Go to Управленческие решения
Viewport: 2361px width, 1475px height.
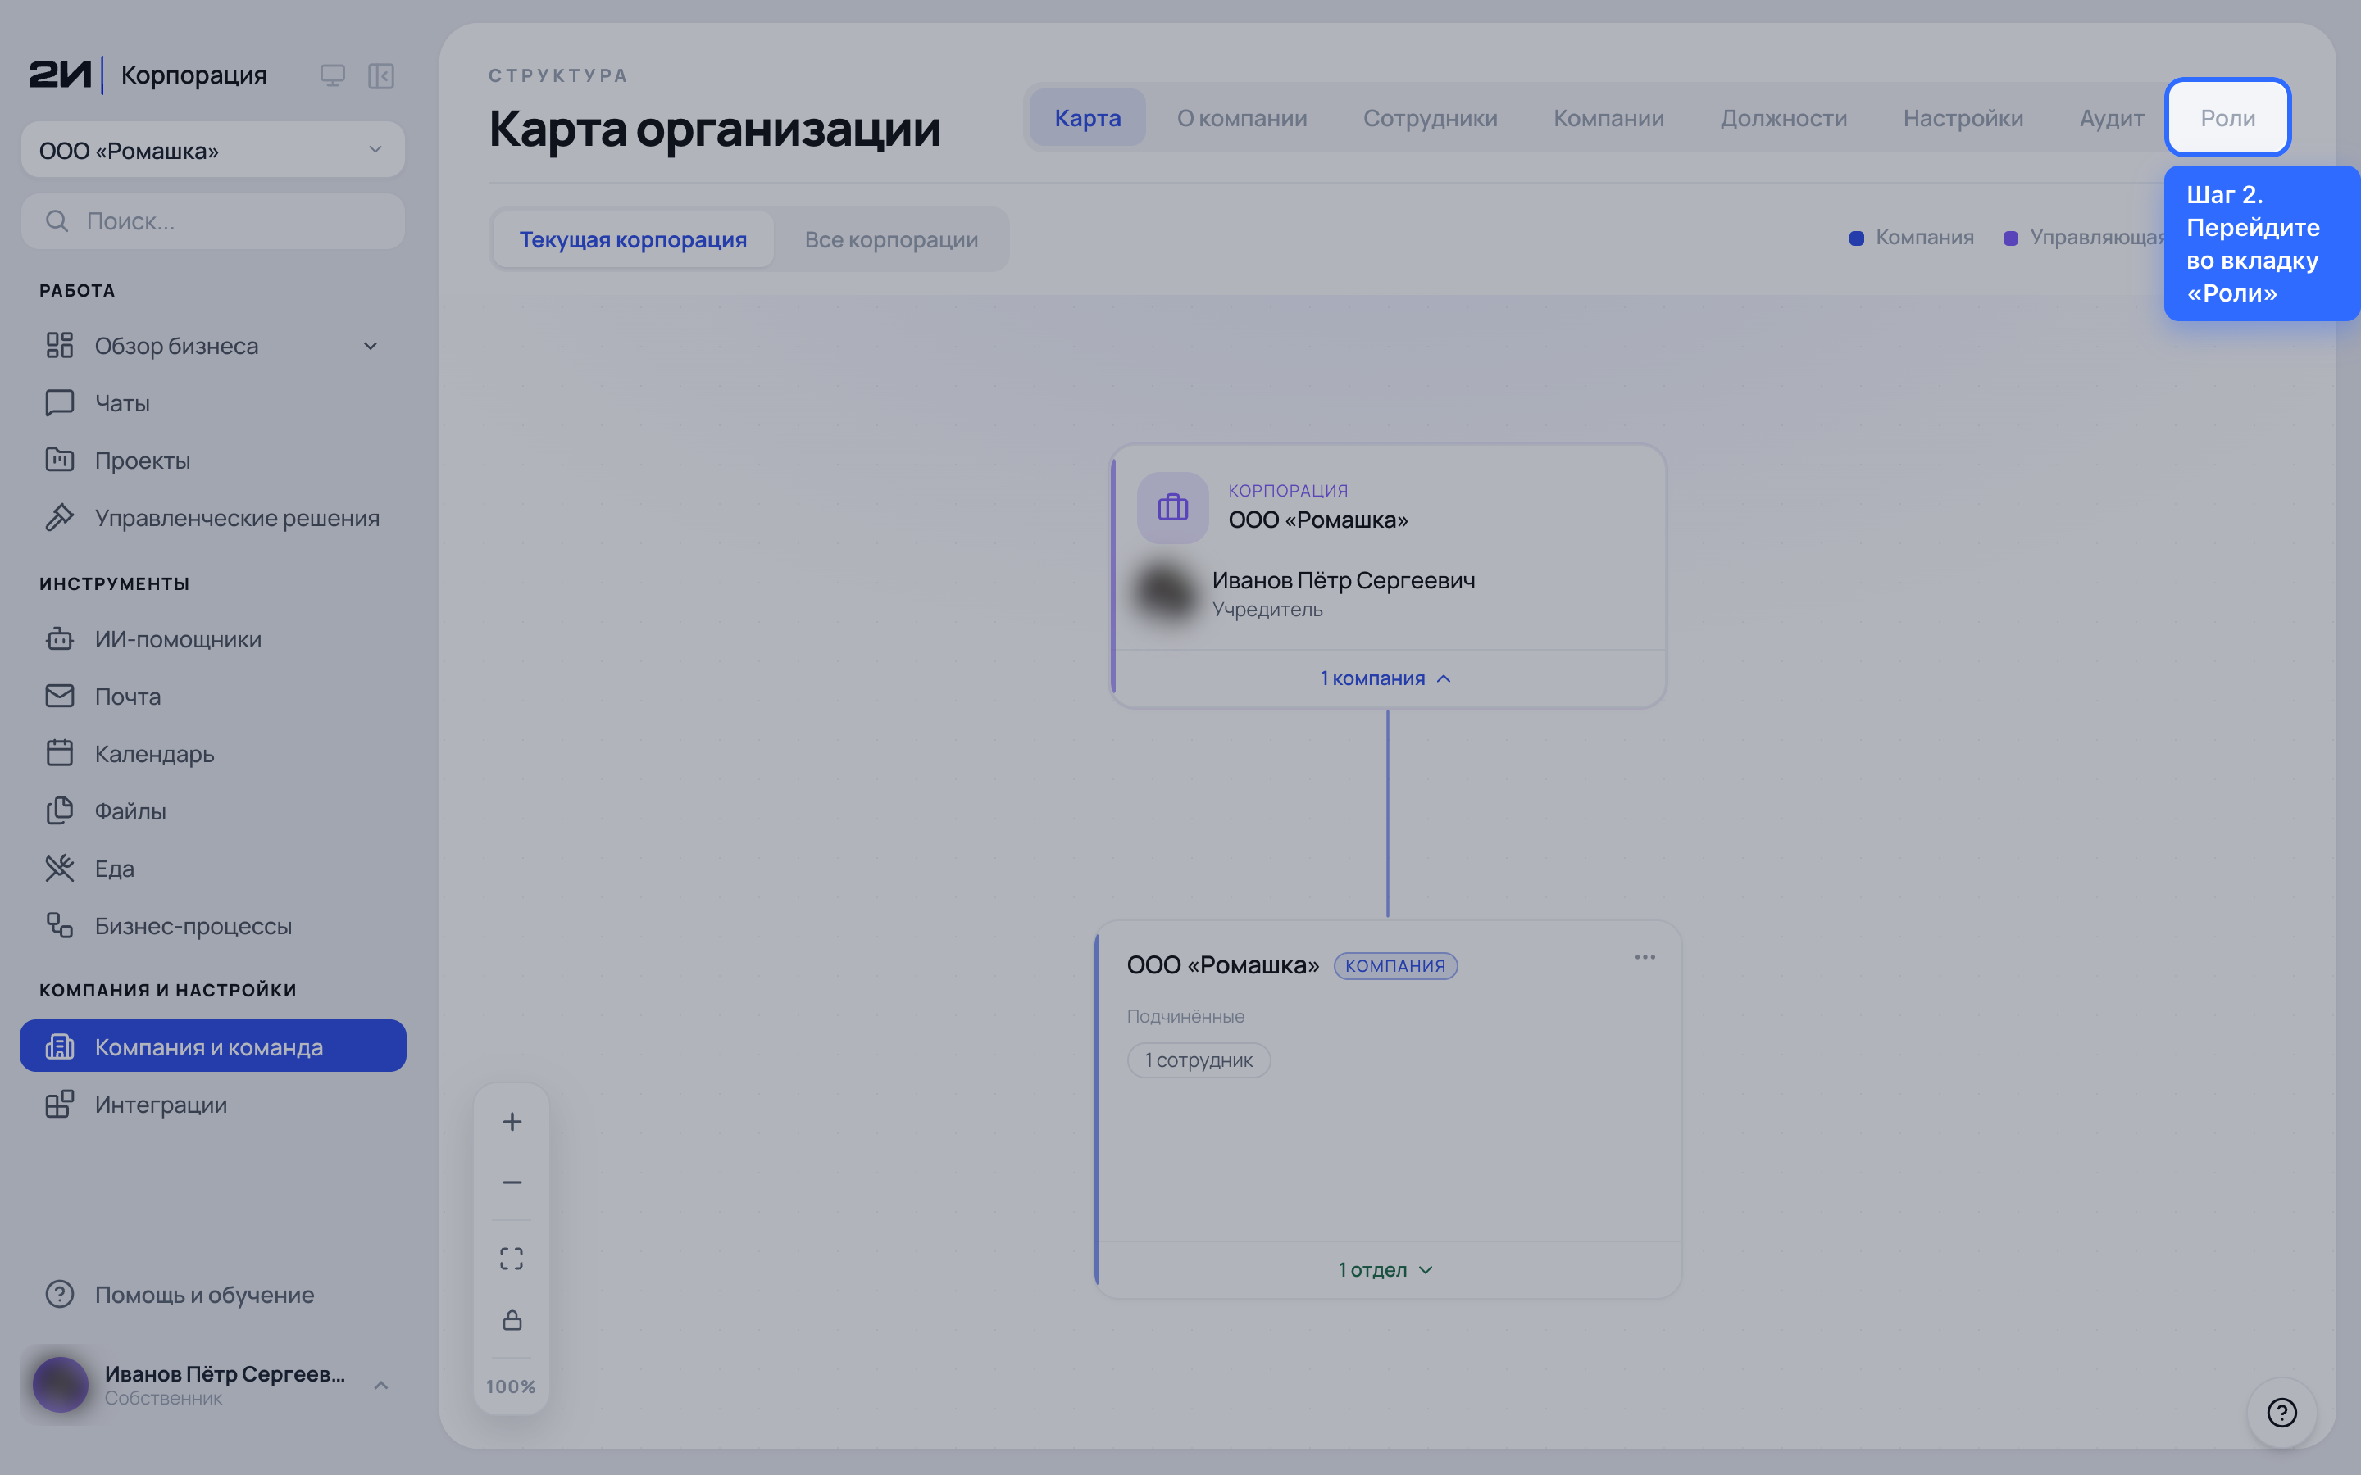pyautogui.click(x=212, y=518)
